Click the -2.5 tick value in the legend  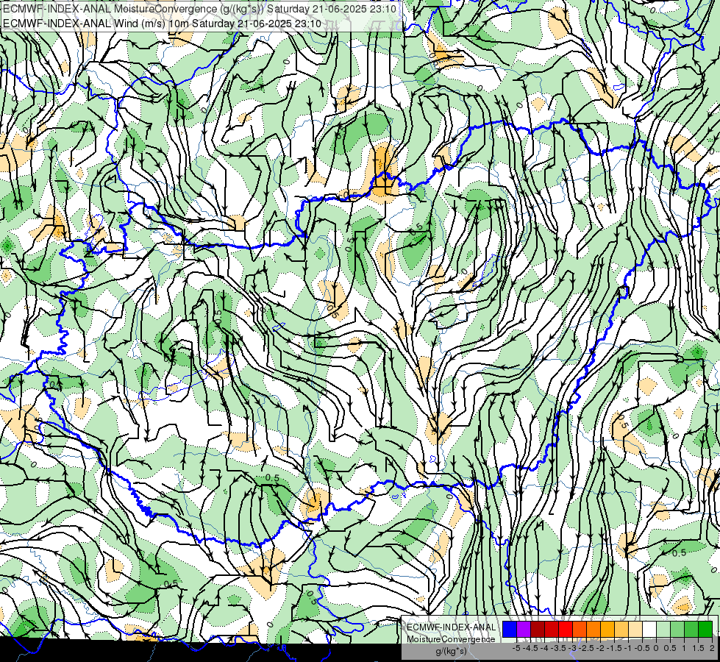pyautogui.click(x=586, y=648)
